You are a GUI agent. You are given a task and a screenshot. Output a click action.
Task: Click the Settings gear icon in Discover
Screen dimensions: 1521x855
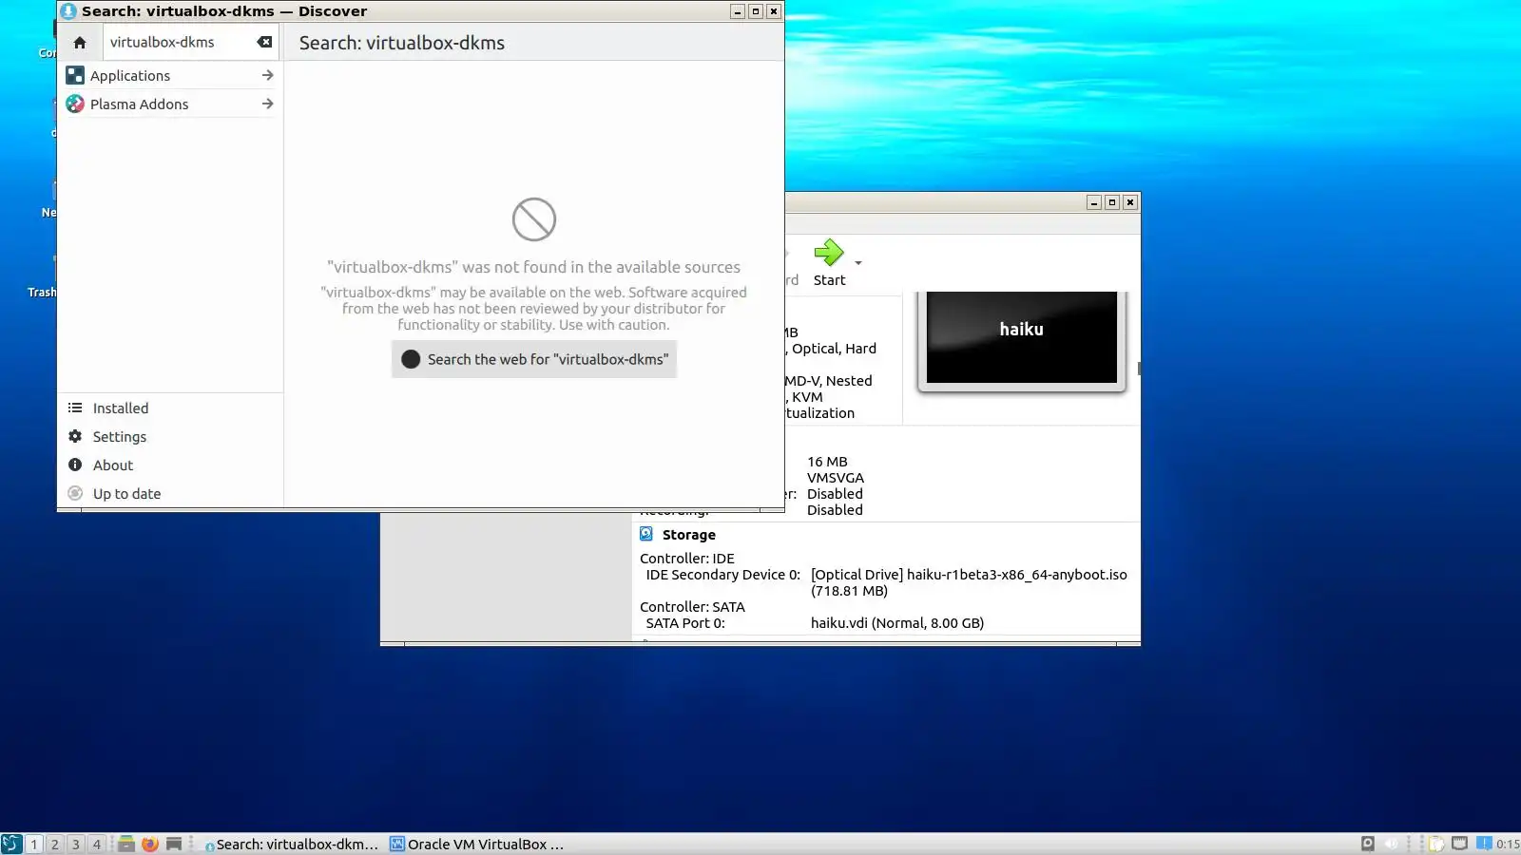(75, 436)
